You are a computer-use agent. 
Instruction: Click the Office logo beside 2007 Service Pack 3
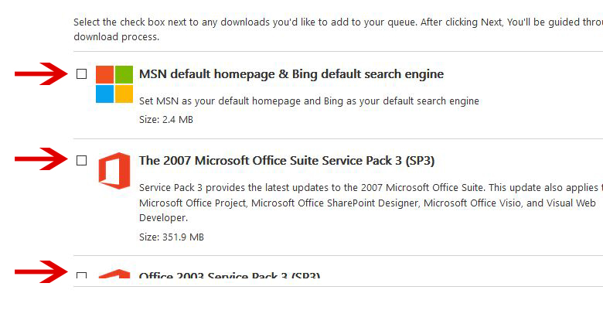114,170
